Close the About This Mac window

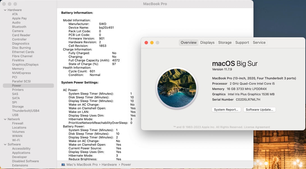146,43
